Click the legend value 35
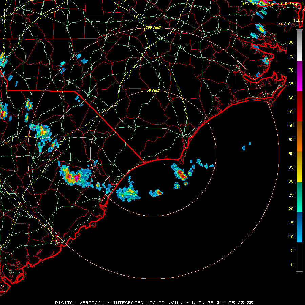305x305 pixels. coord(291,167)
